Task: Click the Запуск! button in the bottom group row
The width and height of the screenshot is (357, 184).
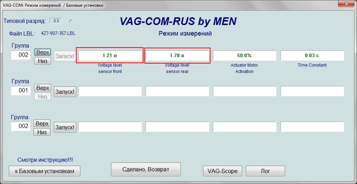Action: click(65, 127)
